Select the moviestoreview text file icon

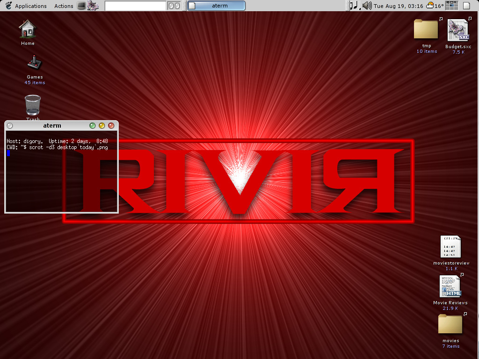450,247
